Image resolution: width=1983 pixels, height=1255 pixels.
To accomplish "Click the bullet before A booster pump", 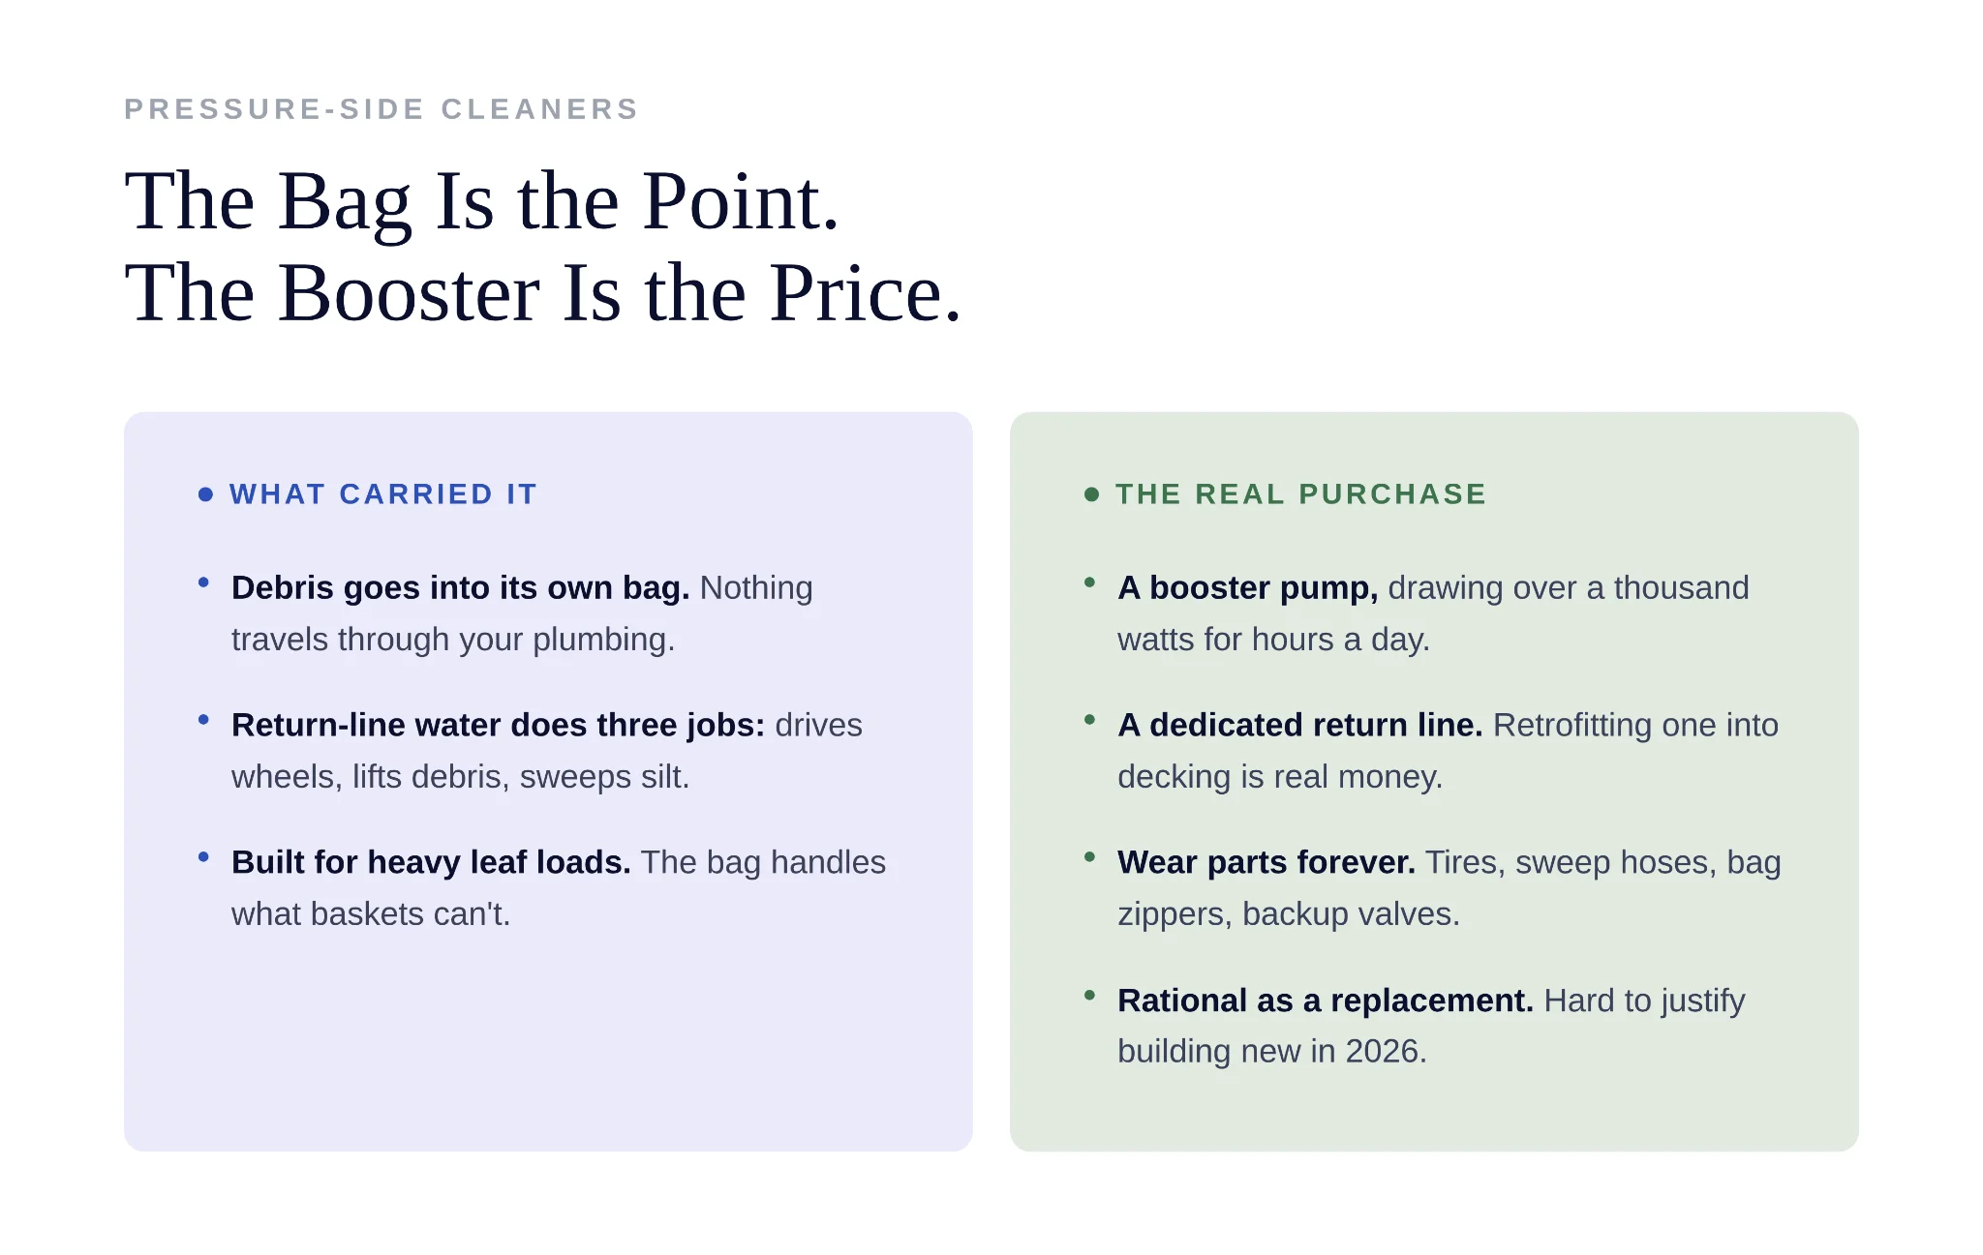I will [x=1089, y=583].
